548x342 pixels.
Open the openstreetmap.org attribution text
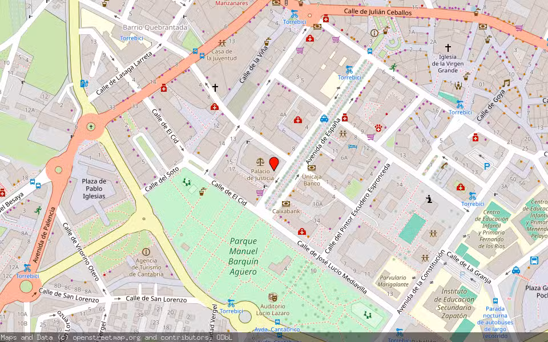tap(106, 337)
